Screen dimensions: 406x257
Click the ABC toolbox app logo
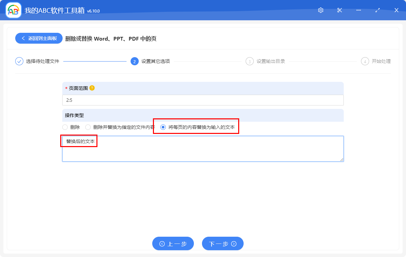click(14, 10)
